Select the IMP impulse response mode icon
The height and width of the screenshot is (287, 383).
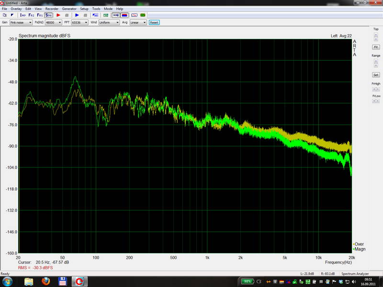click(x=23, y=15)
